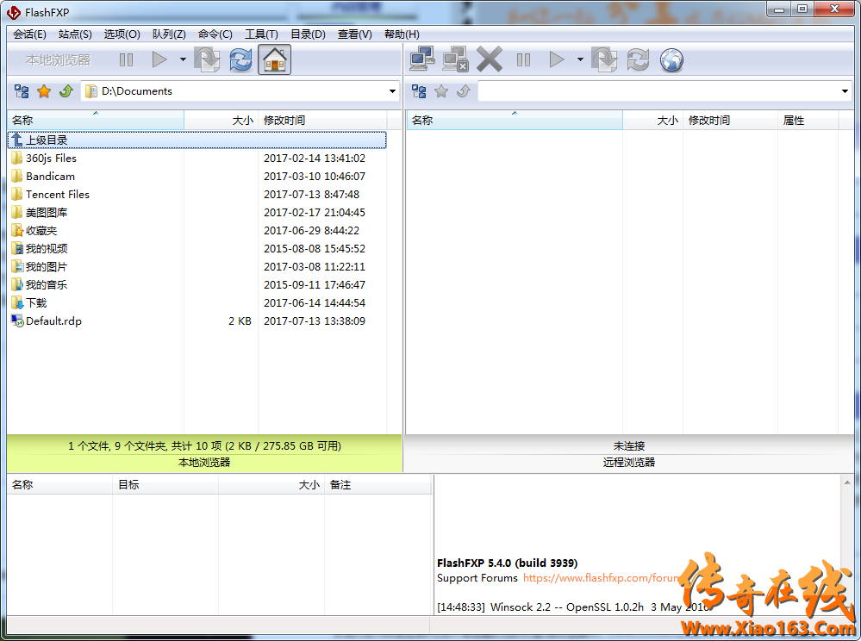Click the remote transfer files icon
Screen dimensions: 861x641
pos(604,59)
